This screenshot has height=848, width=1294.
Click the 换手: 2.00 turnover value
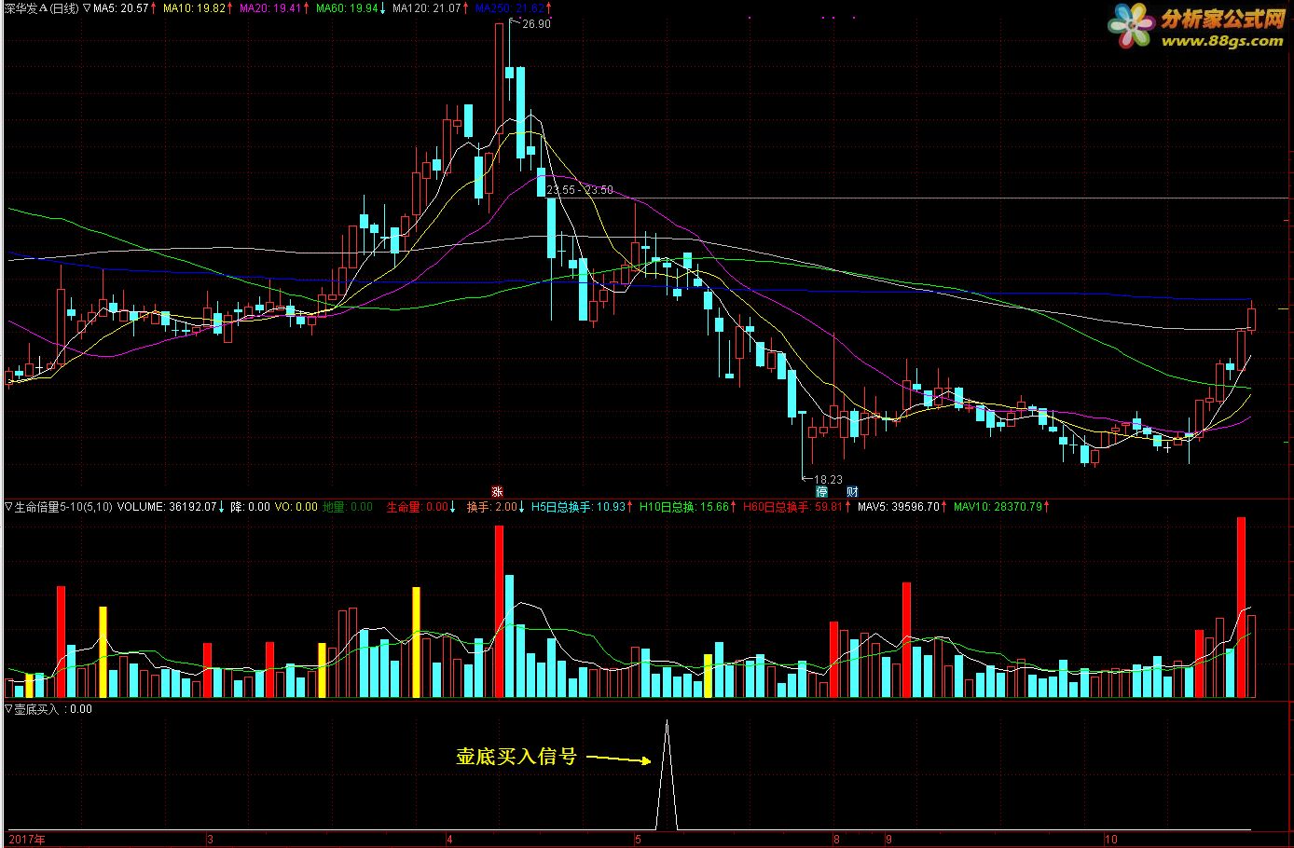tap(491, 507)
